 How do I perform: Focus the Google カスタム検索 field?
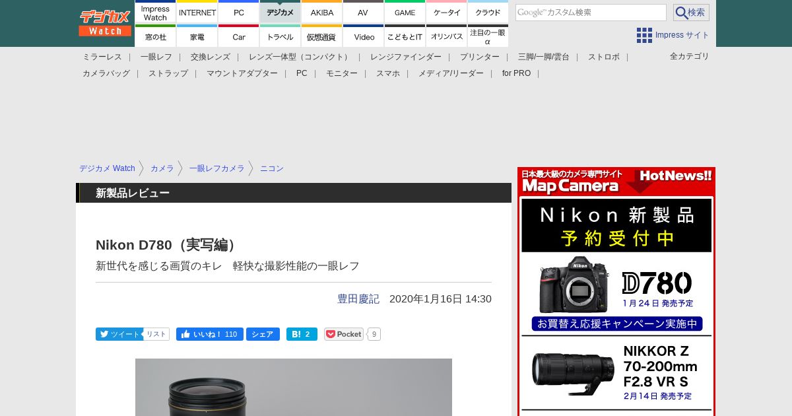point(591,13)
